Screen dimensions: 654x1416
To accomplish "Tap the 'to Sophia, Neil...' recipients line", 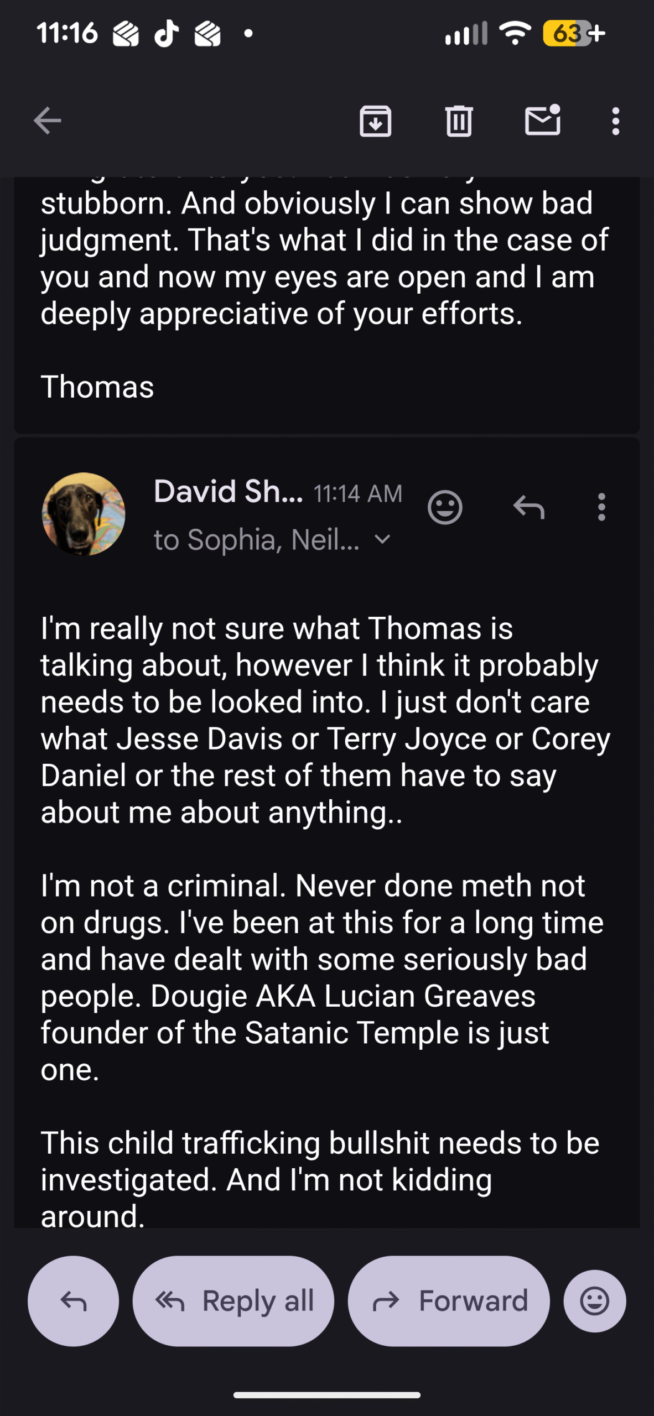I will click(x=256, y=539).
